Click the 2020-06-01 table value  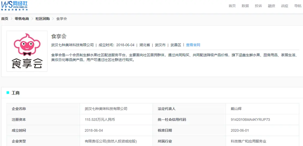[x=240, y=130]
